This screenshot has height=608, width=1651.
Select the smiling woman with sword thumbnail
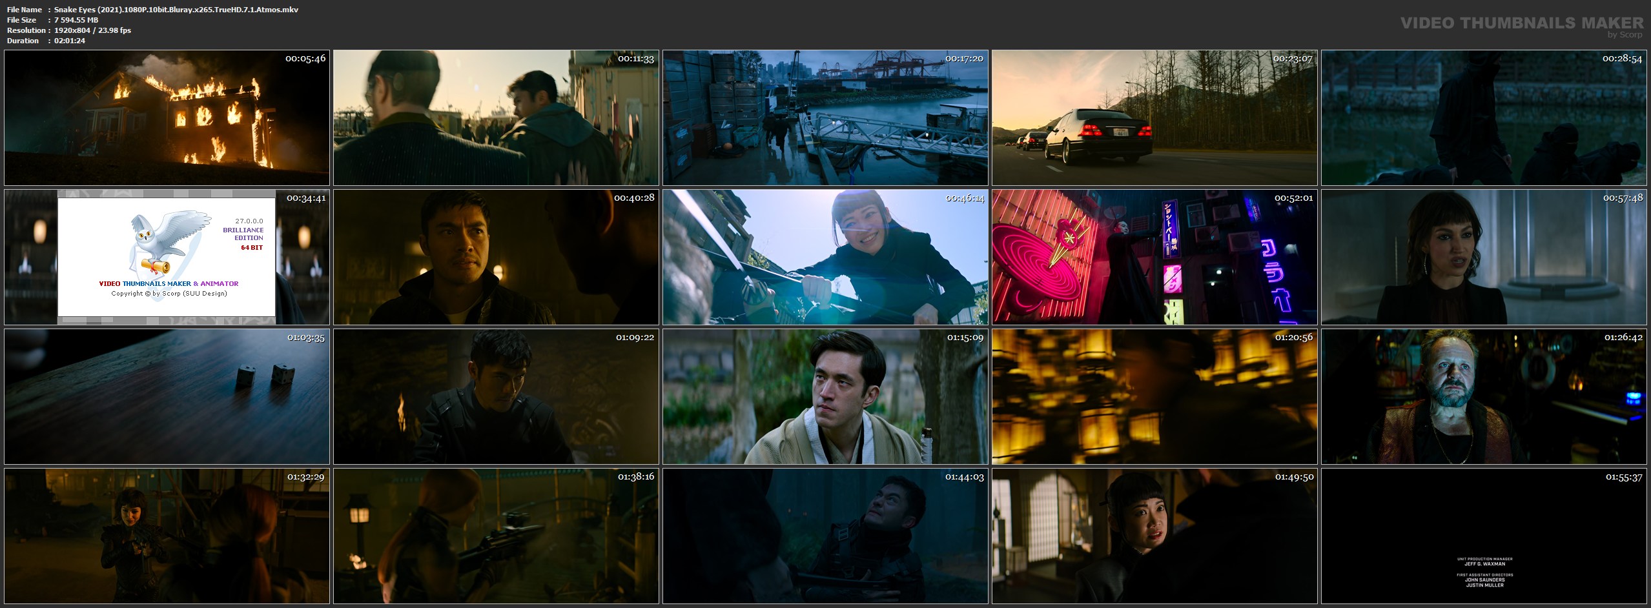click(x=825, y=257)
